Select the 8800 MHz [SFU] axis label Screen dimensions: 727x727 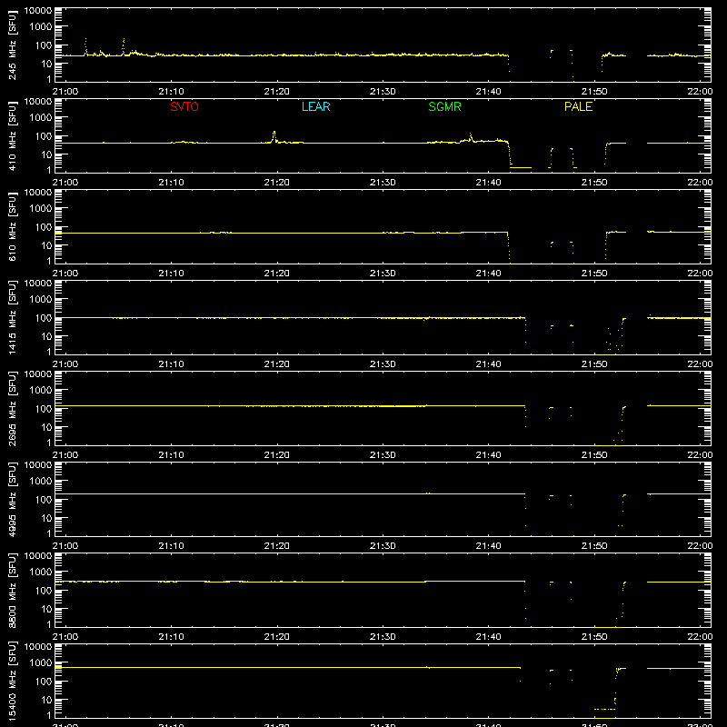pos(12,591)
